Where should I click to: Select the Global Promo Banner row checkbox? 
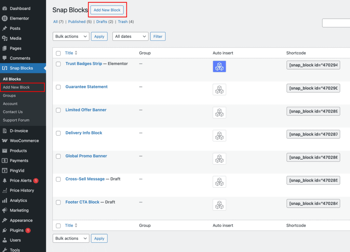click(58, 156)
